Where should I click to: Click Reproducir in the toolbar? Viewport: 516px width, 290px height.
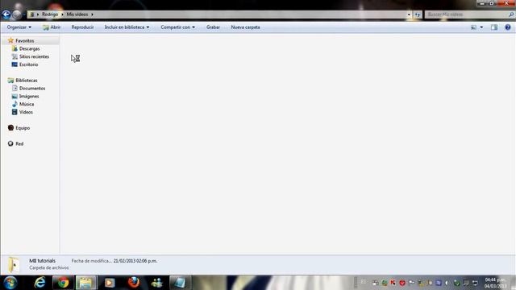point(82,27)
